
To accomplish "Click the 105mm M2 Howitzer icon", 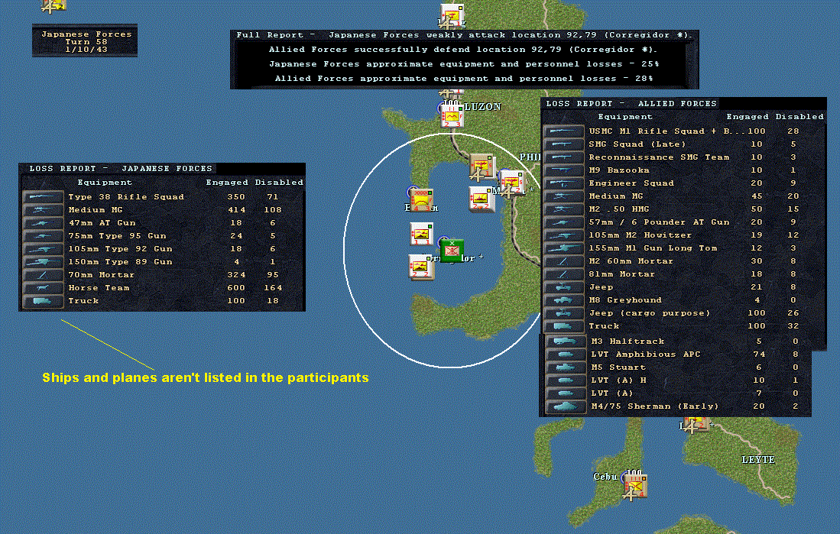I will click(x=564, y=235).
